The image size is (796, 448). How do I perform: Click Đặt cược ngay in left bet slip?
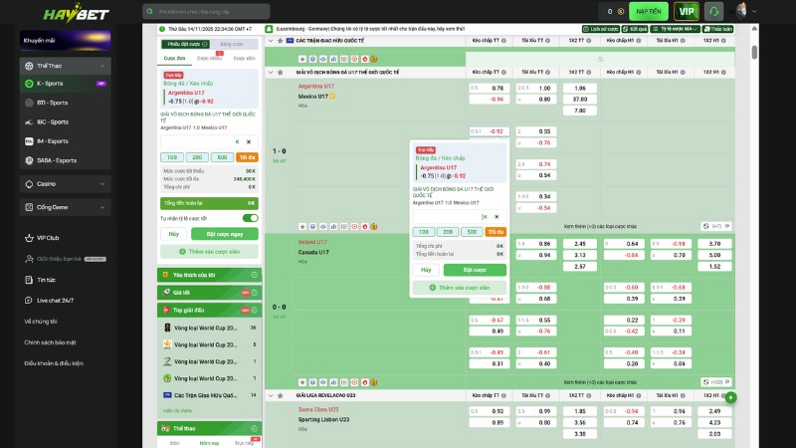tap(225, 234)
